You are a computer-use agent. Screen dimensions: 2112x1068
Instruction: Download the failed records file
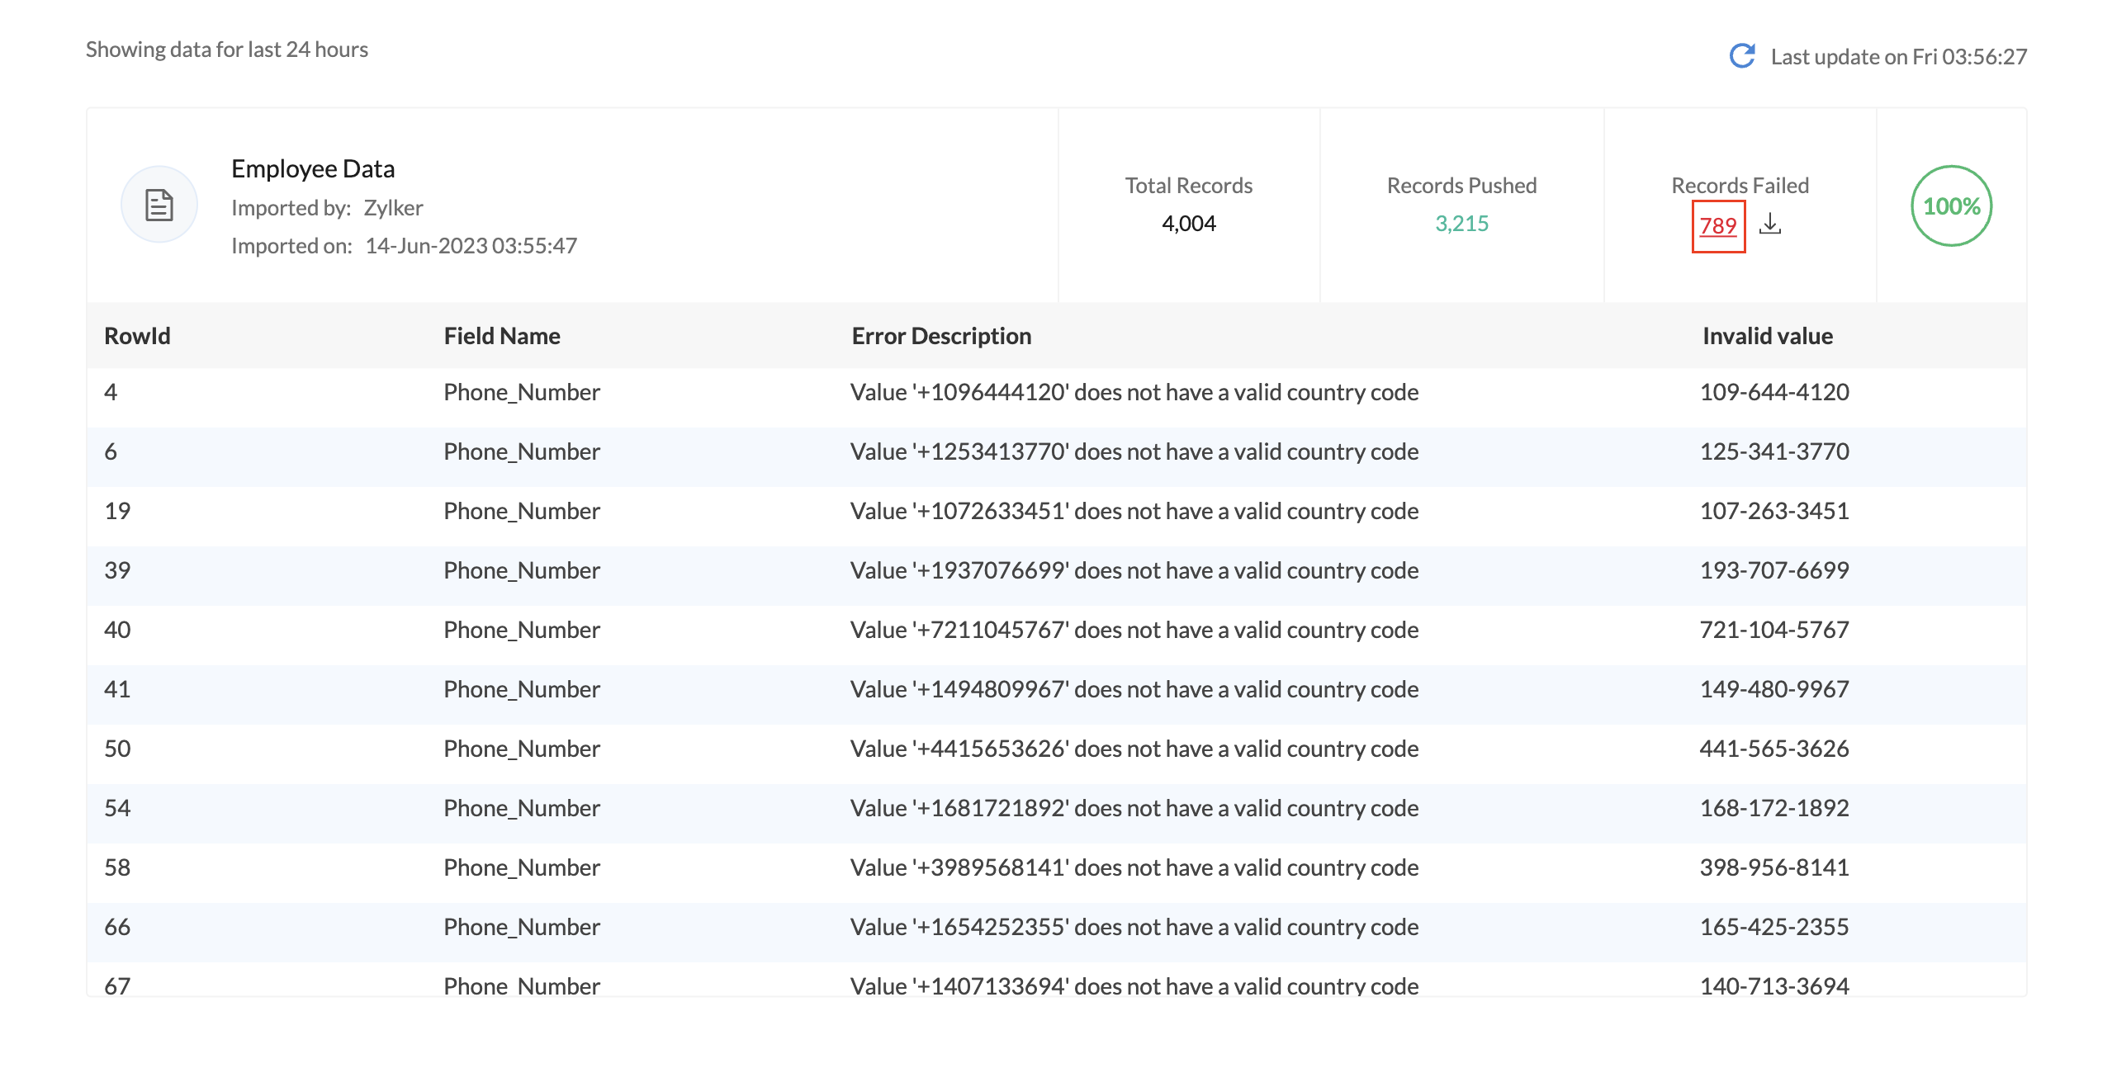point(1770,224)
